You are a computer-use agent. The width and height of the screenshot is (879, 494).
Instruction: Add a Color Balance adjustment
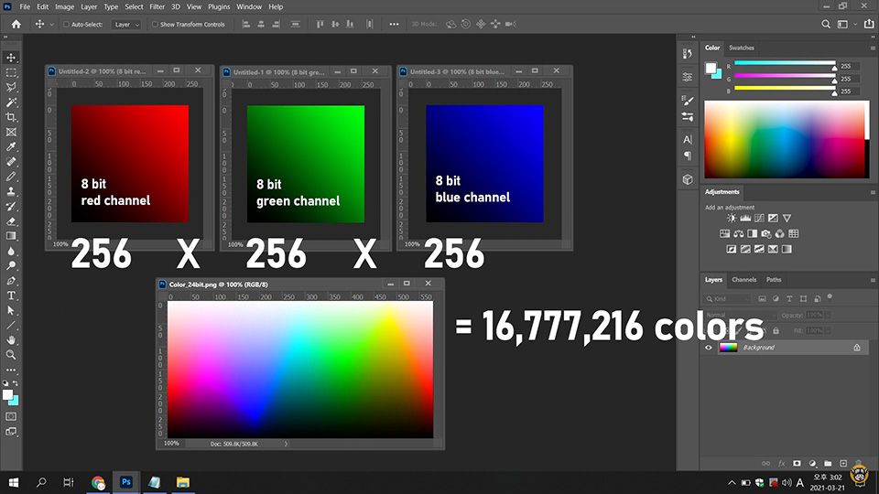(x=739, y=233)
